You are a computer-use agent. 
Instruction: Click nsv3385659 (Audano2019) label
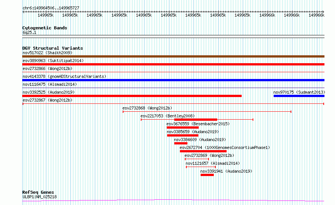[193, 132]
